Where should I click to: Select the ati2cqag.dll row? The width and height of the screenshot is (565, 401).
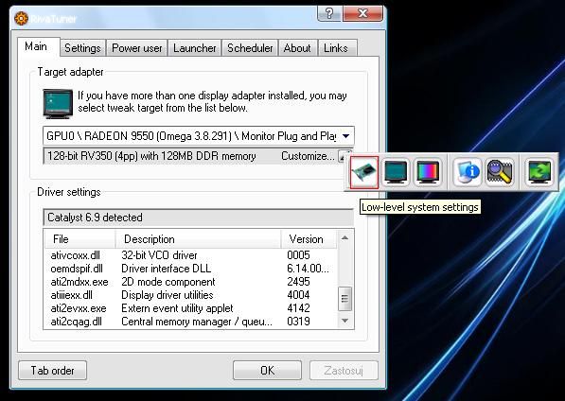[x=190, y=322]
